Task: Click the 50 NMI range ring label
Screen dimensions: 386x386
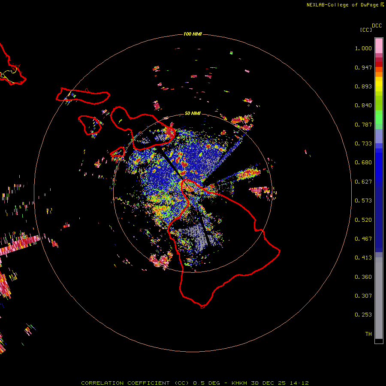Action: pos(193,113)
